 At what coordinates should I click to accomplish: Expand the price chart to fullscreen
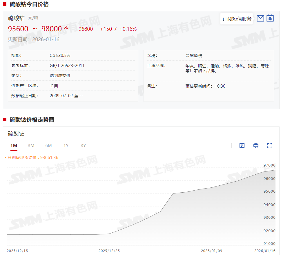(270, 146)
